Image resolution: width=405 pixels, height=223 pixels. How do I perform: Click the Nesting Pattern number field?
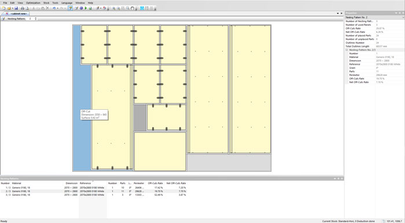(31, 19)
